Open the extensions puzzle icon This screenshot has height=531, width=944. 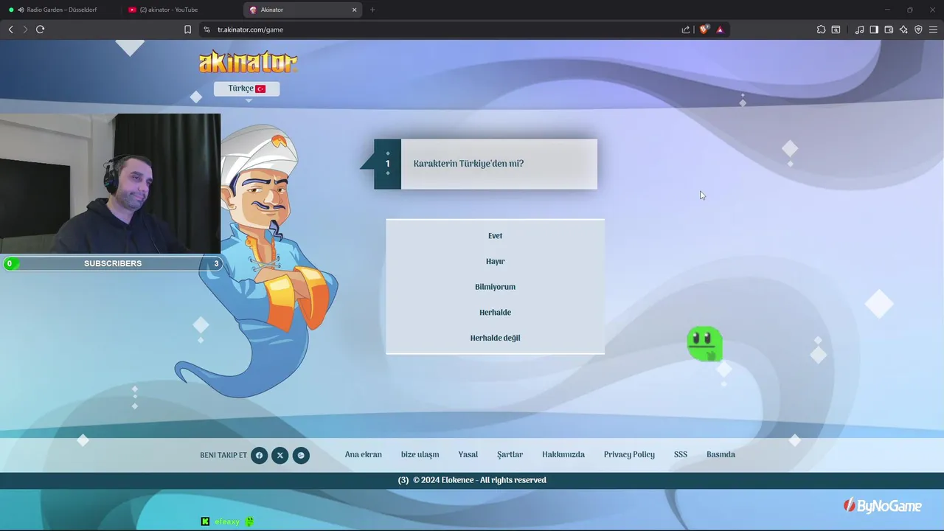821,29
